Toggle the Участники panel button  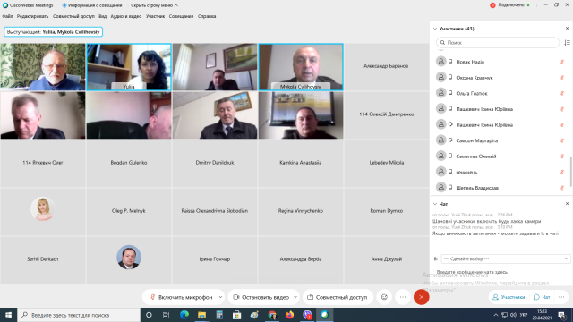click(x=509, y=297)
